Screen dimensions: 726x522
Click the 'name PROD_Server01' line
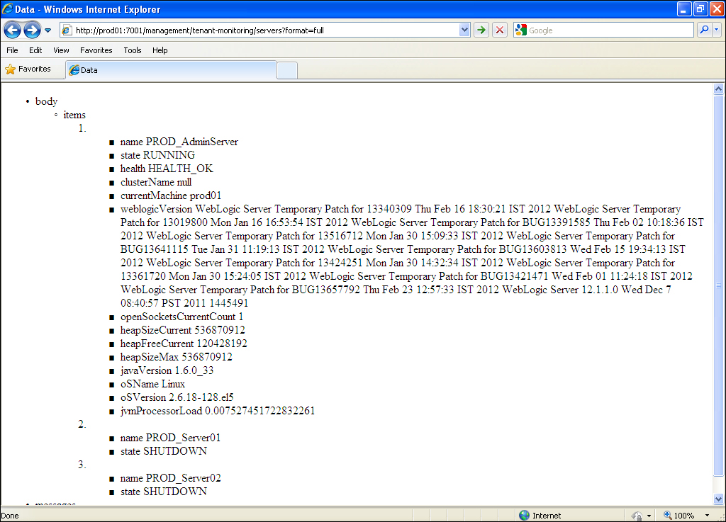[x=170, y=438]
